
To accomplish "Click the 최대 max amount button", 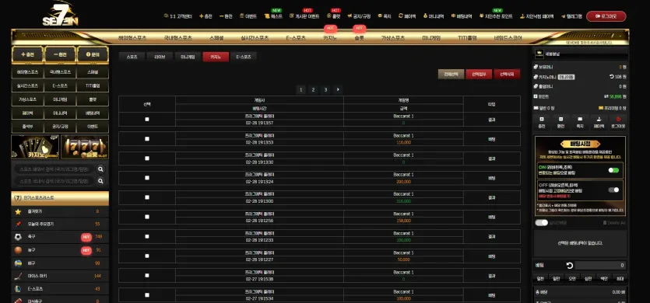I will click(x=620, y=279).
